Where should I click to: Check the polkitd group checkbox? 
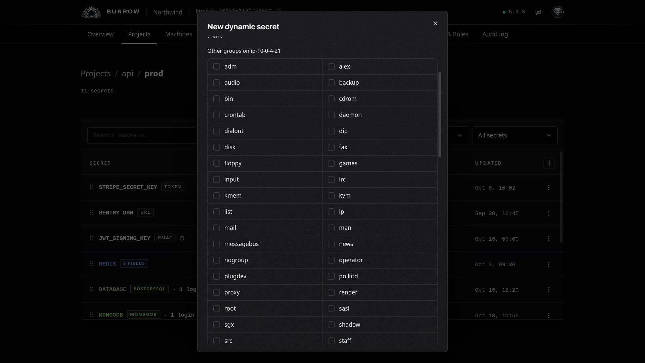pos(331,276)
